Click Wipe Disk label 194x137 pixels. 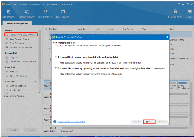pos(14,72)
